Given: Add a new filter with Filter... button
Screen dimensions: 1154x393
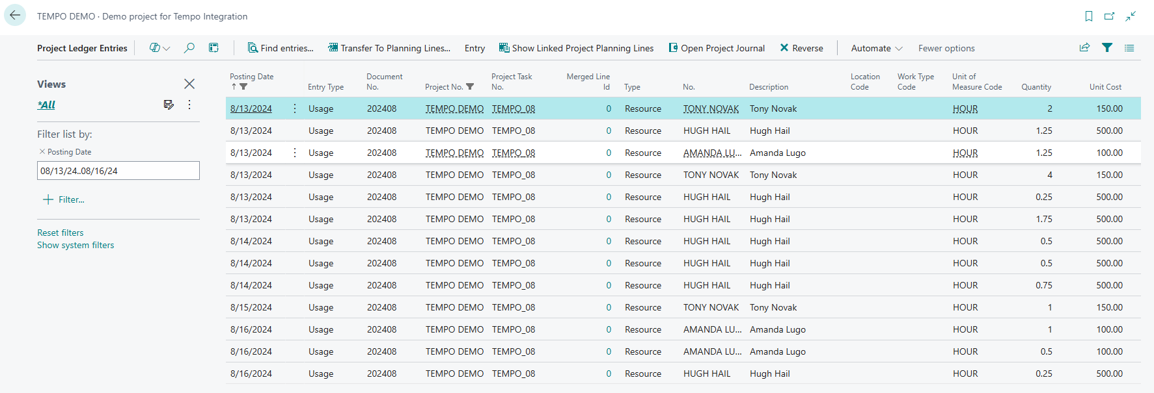Looking at the screenshot, I should 64,199.
